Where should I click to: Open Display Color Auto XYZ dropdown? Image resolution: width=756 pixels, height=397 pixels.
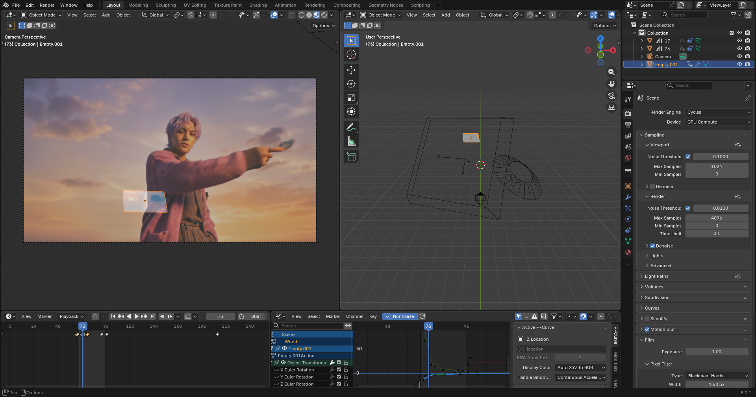point(581,367)
